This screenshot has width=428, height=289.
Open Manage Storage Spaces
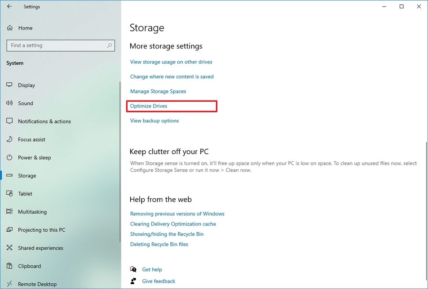pos(158,91)
